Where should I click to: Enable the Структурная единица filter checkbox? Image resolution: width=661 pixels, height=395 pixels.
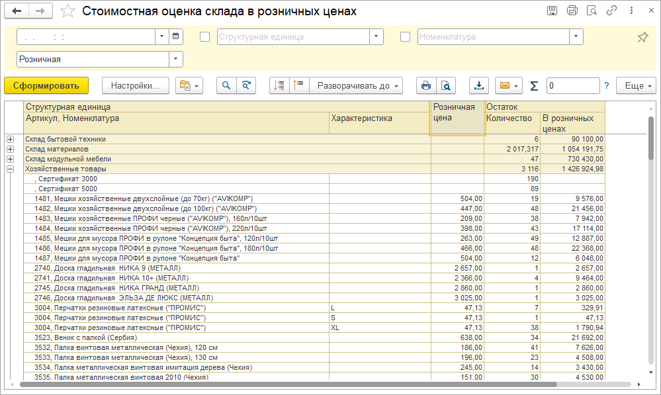[x=205, y=37]
